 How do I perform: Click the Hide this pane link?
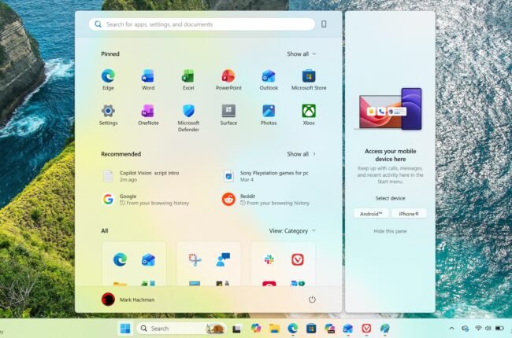pos(390,231)
